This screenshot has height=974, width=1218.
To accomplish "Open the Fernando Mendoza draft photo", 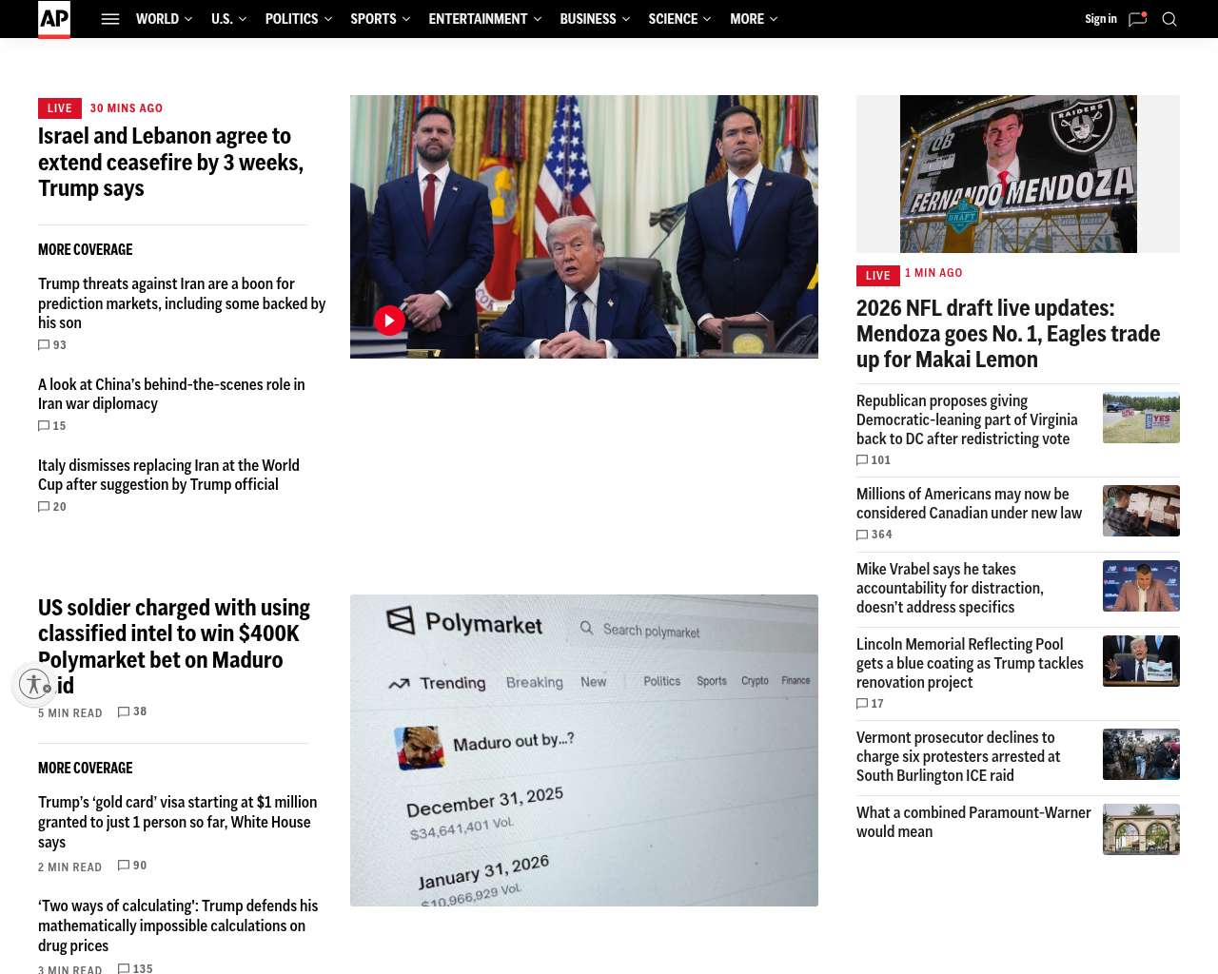I will pyautogui.click(x=1018, y=174).
